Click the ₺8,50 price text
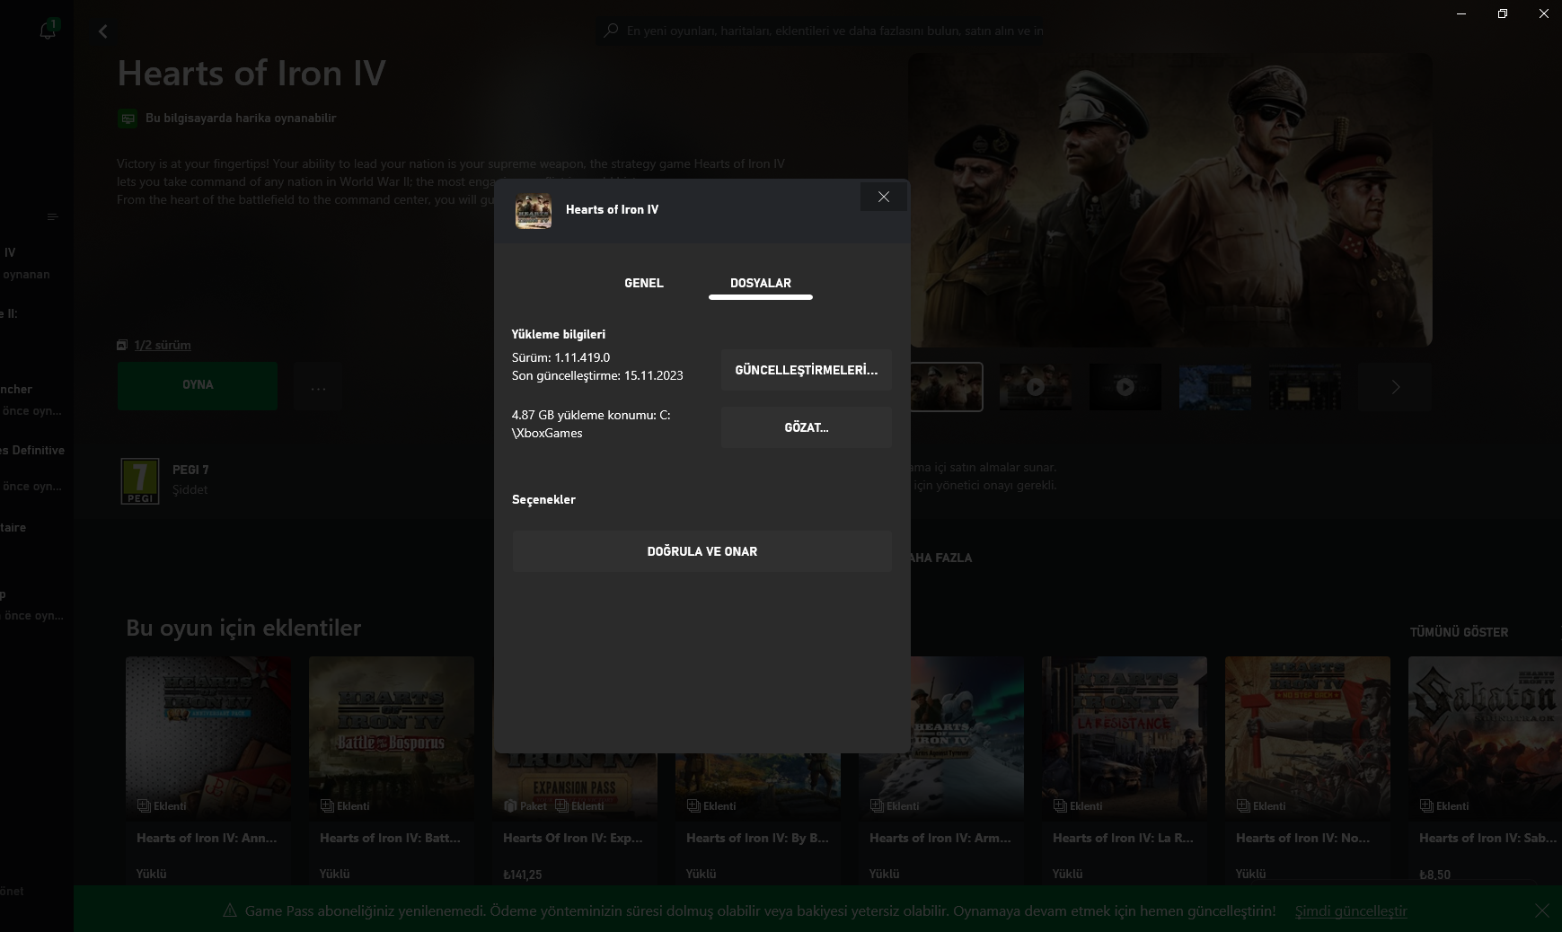Screen dimensions: 1562x932 tap(1434, 875)
